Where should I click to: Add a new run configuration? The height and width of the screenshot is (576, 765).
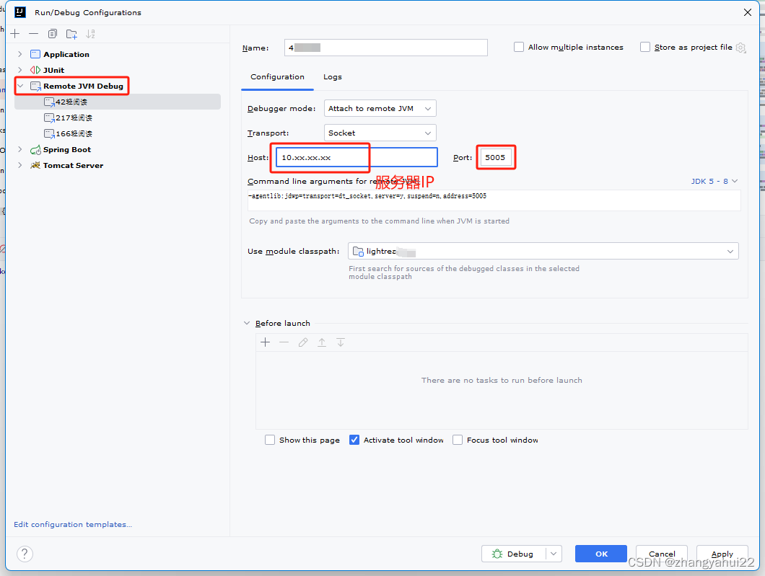(14, 33)
